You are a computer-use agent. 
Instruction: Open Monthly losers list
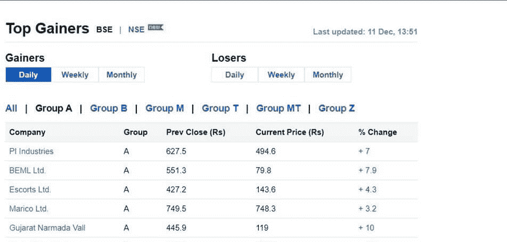click(x=328, y=74)
